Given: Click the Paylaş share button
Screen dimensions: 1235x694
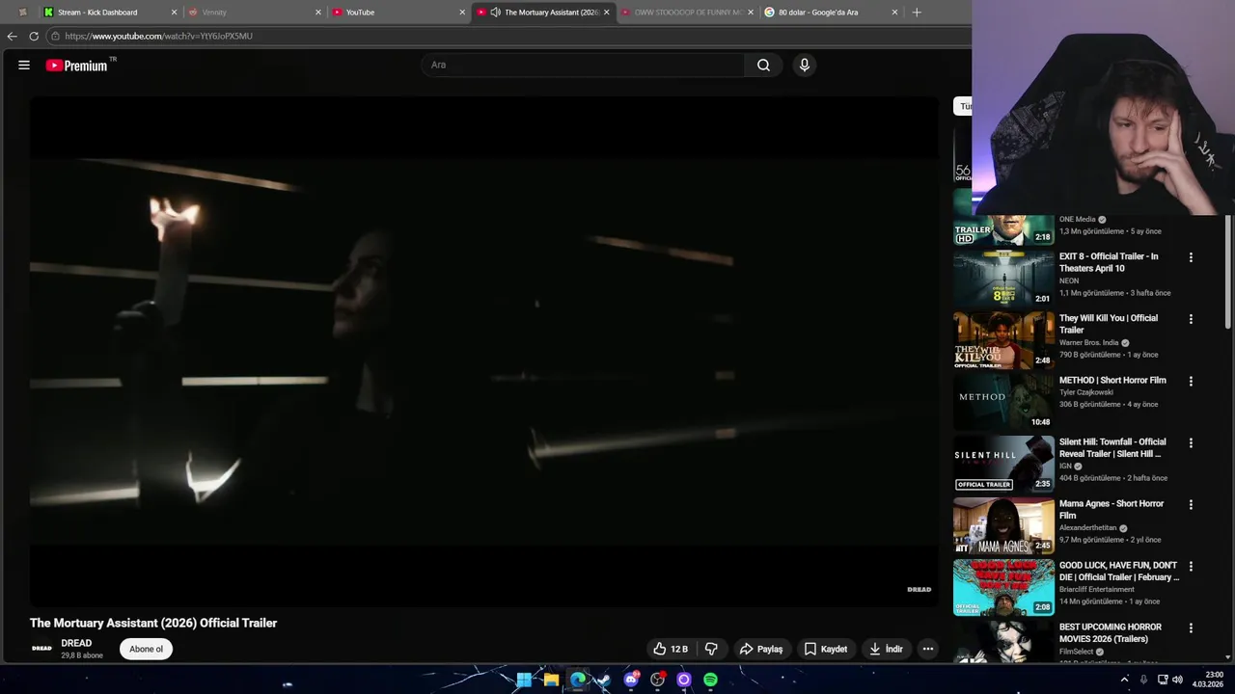Looking at the screenshot, I should (x=761, y=649).
